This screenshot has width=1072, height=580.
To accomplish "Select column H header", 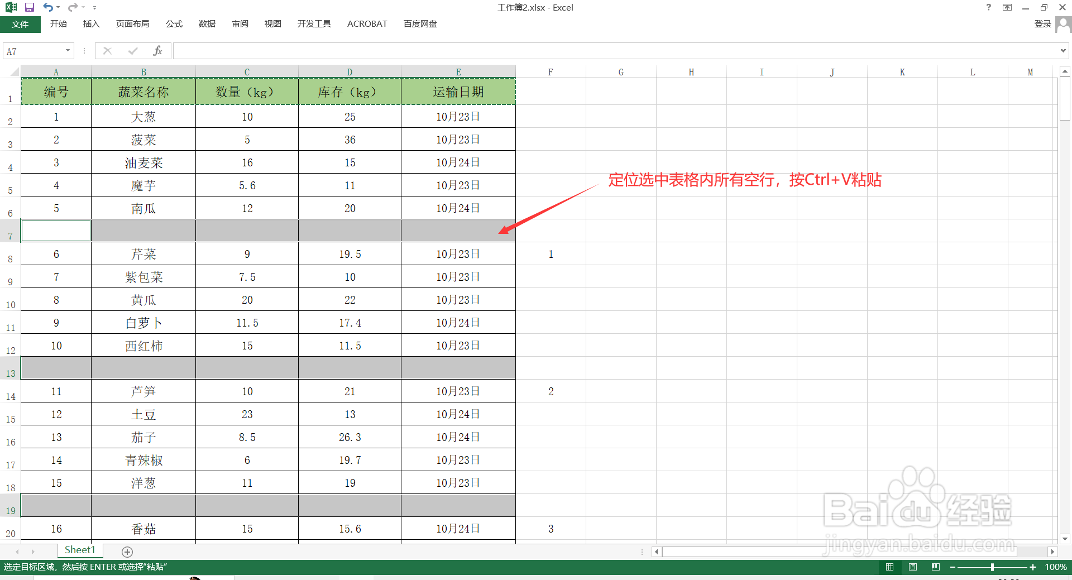I will pos(691,71).
